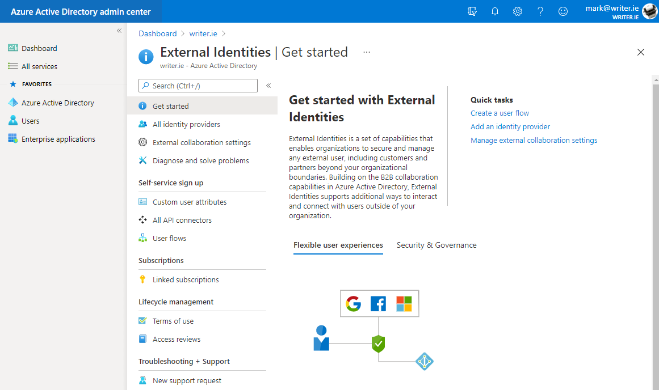This screenshot has width=659, height=390.
Task: Click the Azure Active Directory diamond icon
Action: tap(13, 103)
